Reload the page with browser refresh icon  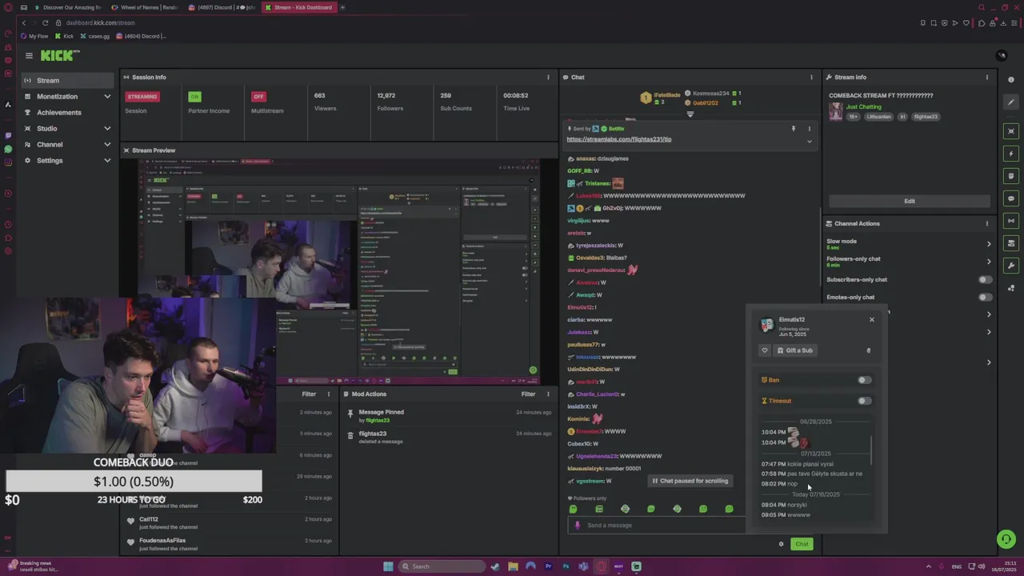coord(45,22)
